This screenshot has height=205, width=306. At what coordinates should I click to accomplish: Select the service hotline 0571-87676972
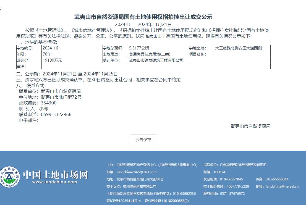[232, 193]
